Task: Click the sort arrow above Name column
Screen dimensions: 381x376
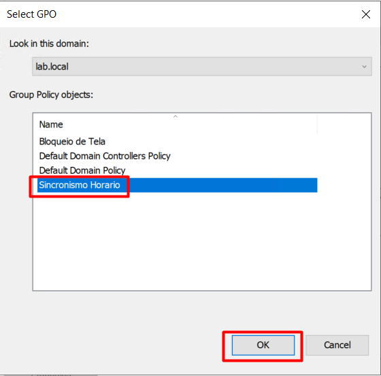Action: 176,116
